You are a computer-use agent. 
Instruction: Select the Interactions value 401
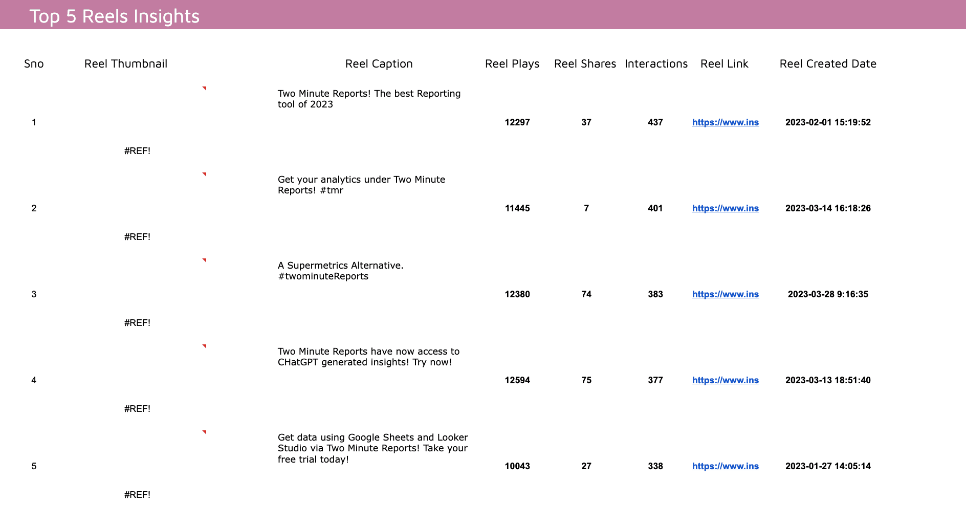[x=655, y=208]
